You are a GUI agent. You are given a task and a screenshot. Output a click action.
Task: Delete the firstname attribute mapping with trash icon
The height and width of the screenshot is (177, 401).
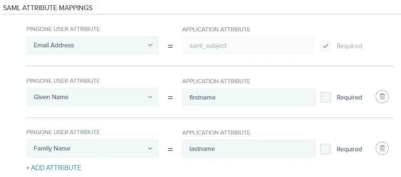[382, 97]
